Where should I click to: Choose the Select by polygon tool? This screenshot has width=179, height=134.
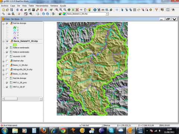click(x=131, y=10)
